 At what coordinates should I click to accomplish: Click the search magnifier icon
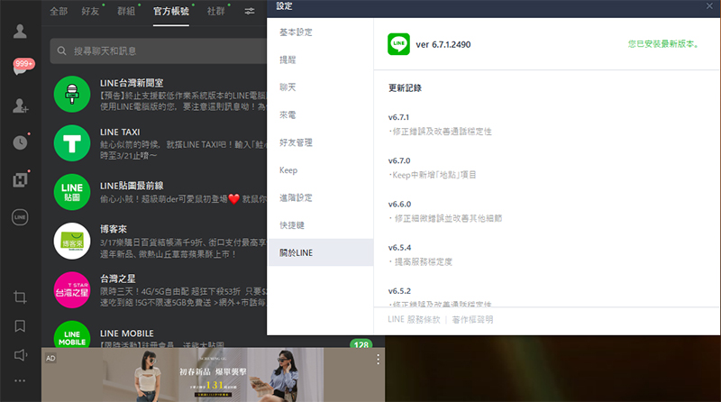point(61,50)
